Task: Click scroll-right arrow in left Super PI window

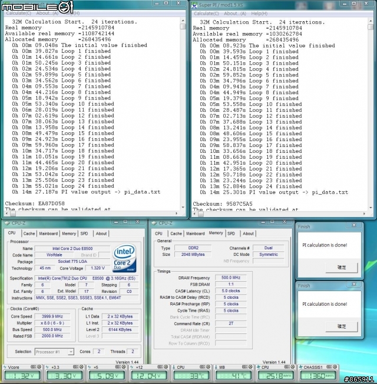Action: tap(177, 213)
